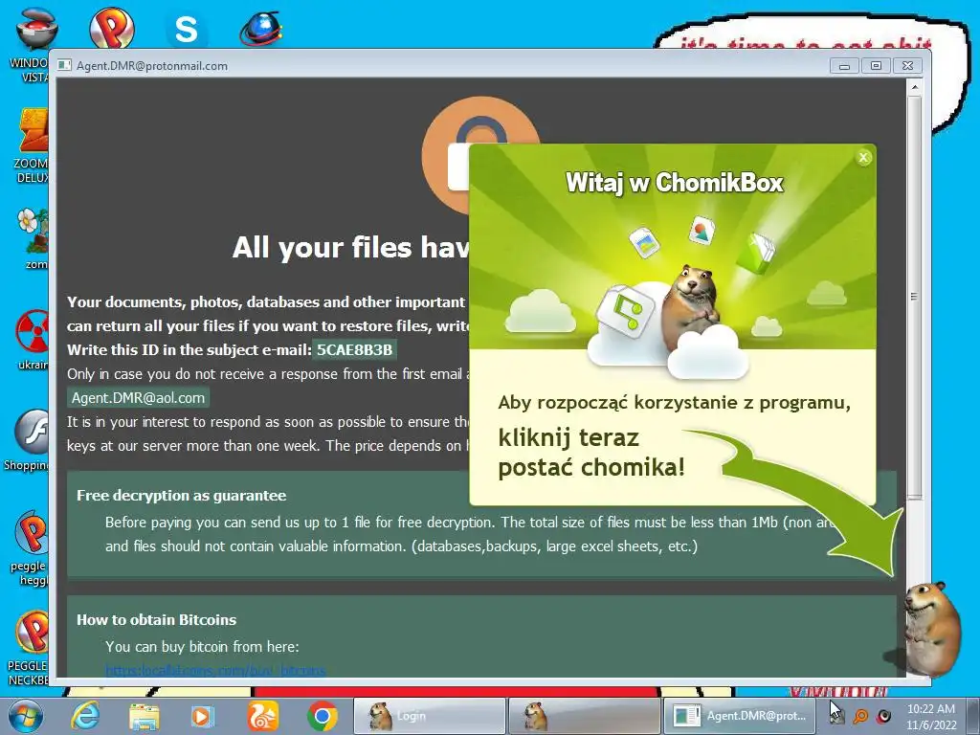Open the globe browser desktop icon
980x735 pixels.
click(x=261, y=29)
